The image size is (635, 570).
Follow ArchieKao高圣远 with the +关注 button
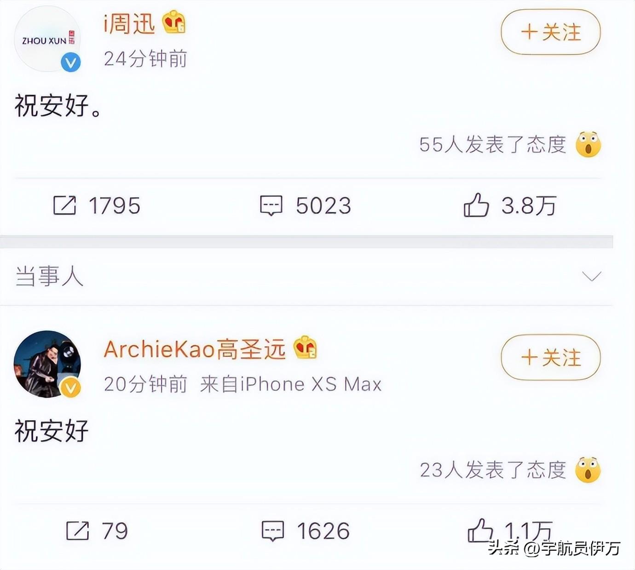coord(551,358)
